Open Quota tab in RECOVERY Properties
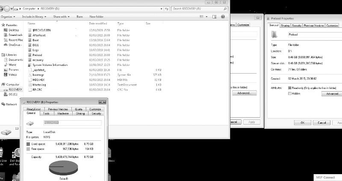 [79, 109]
